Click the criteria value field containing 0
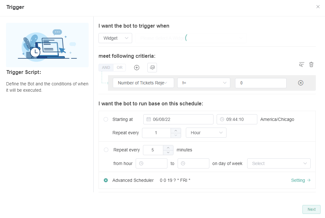 [261, 83]
